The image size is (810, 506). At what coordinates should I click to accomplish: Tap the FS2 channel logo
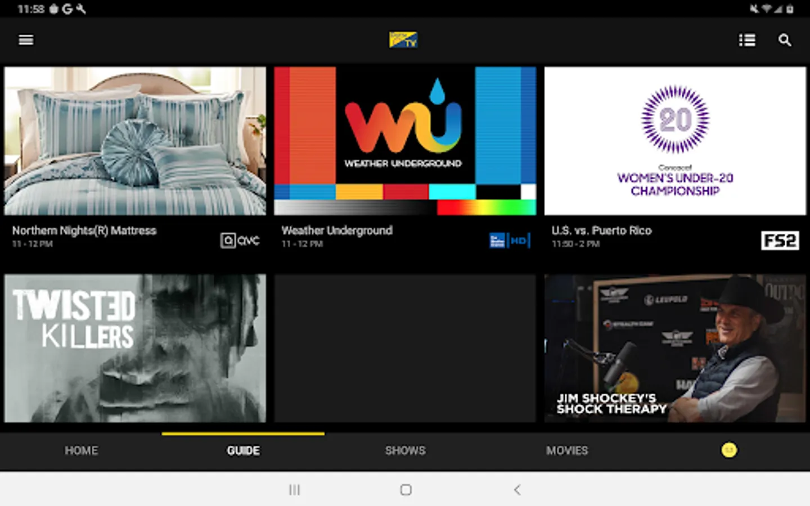(780, 241)
